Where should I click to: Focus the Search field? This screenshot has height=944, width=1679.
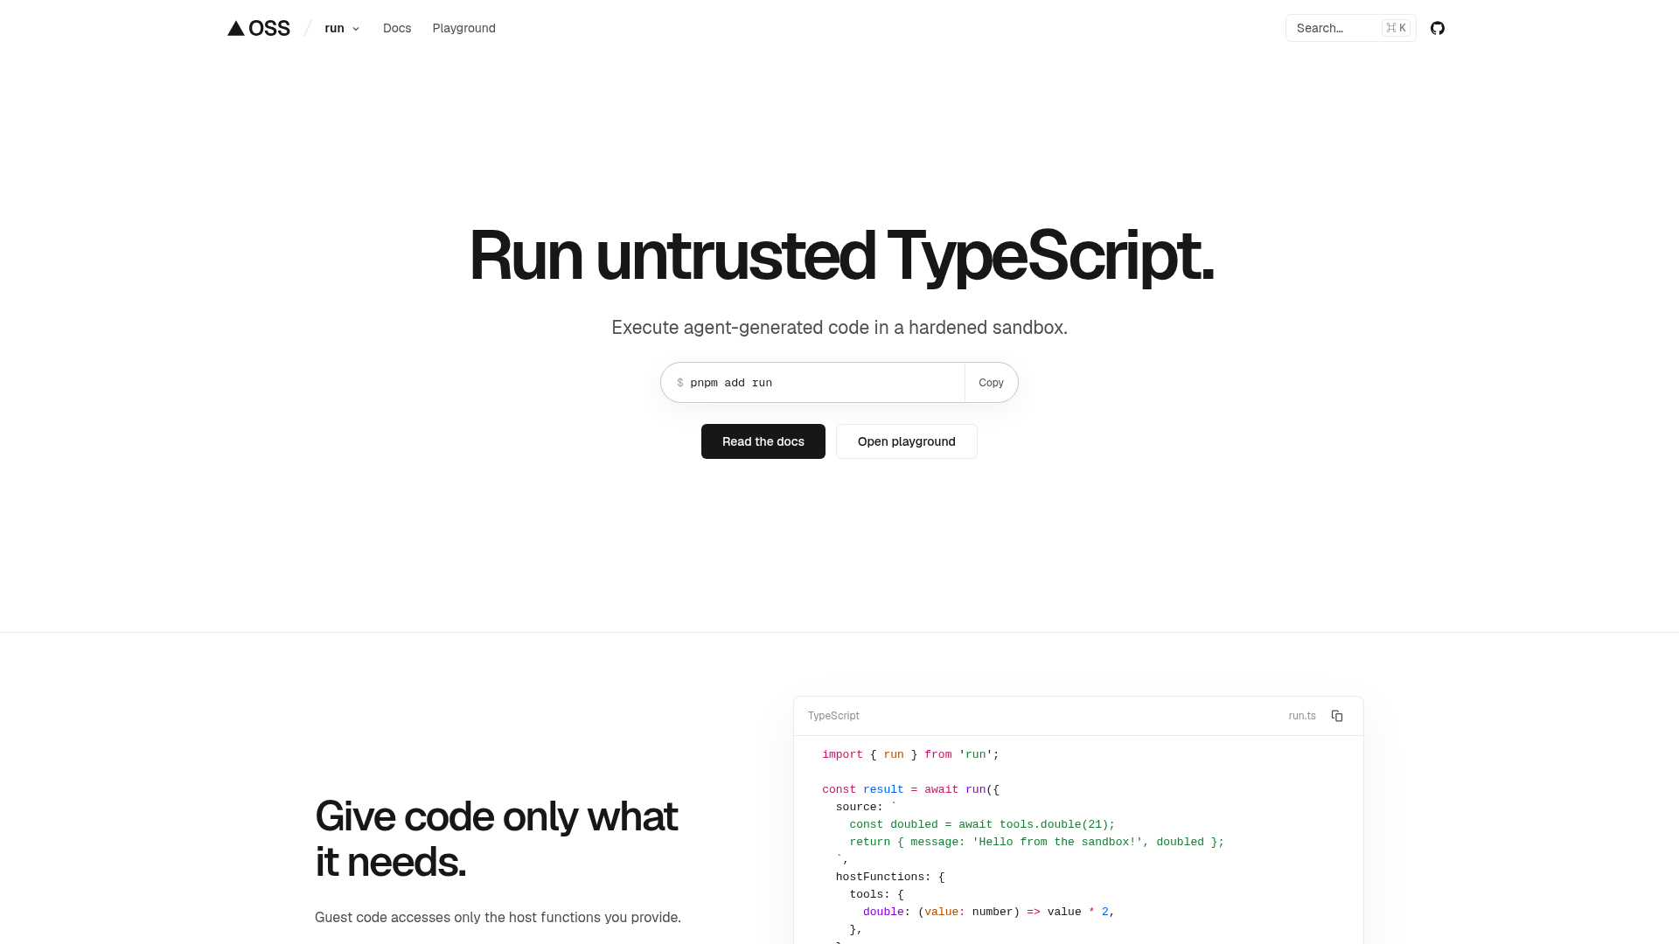(x=1350, y=28)
